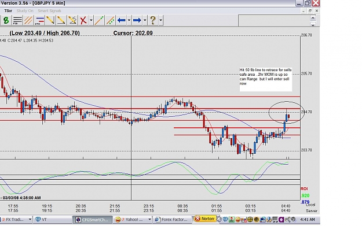
Task: Open dropdown next to right arrow
Action: click(x=145, y=20)
